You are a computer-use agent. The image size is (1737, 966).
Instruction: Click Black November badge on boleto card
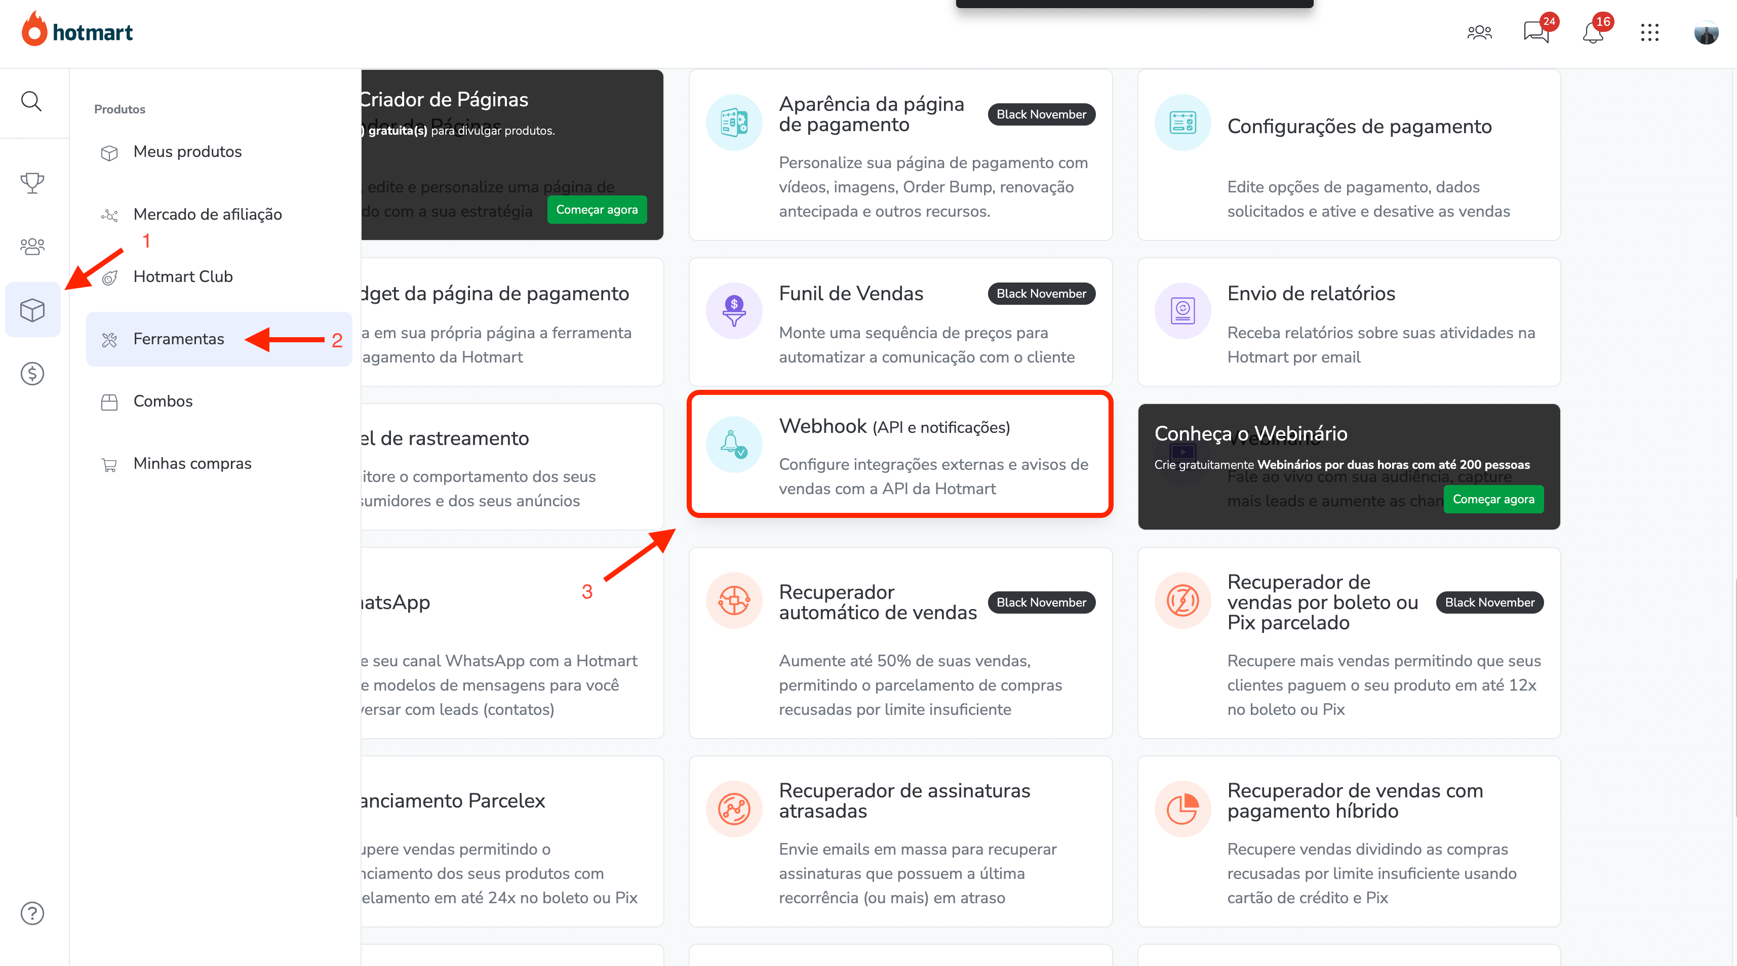[x=1489, y=602]
